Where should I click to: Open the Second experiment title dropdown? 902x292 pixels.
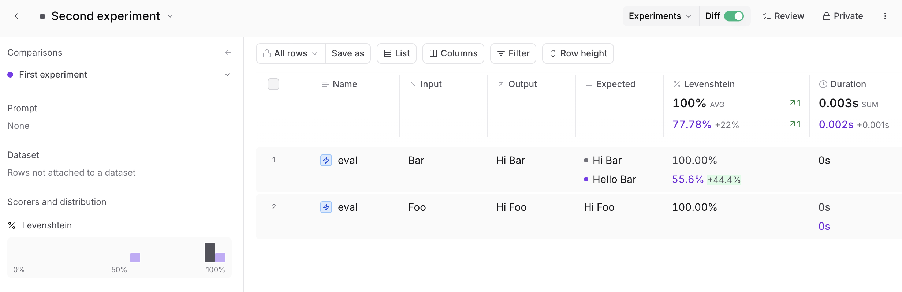click(x=170, y=16)
